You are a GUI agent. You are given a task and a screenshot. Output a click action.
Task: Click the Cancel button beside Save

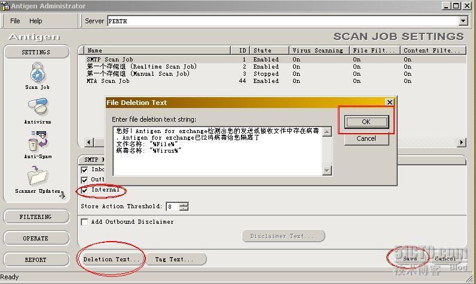click(445, 258)
